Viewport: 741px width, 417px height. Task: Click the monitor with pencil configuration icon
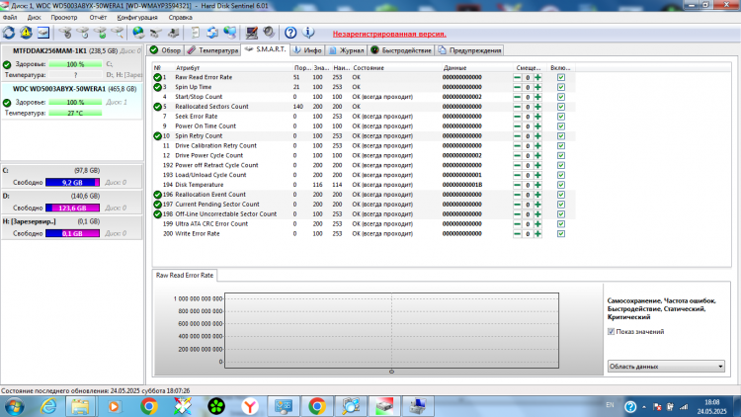[251, 33]
